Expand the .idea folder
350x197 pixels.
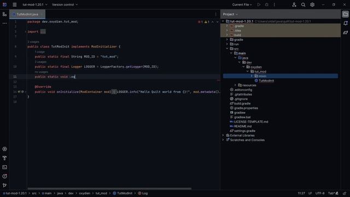coord(227,31)
